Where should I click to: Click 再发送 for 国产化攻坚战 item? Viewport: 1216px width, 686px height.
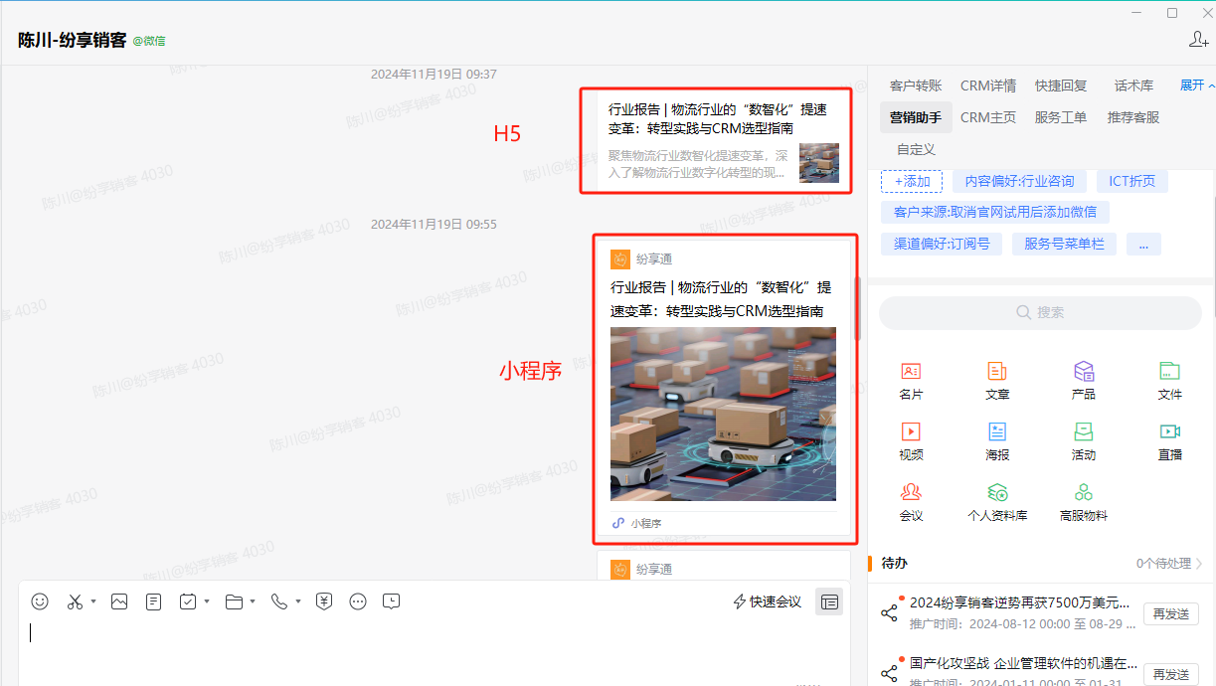[1170, 674]
